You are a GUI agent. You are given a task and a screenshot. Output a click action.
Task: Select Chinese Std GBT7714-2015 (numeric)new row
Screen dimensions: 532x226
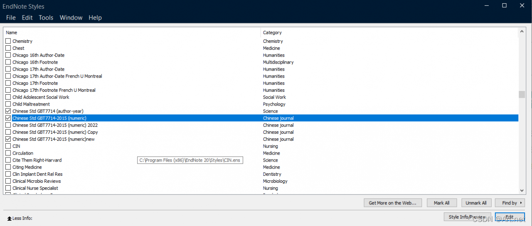(x=261, y=139)
